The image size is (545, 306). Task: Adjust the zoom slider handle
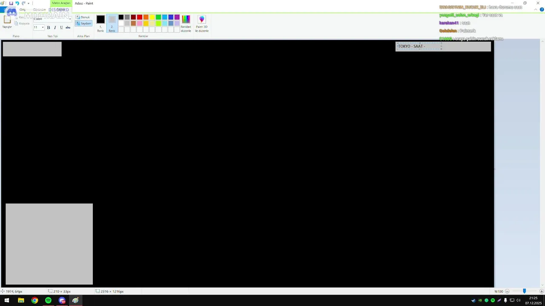pos(524,292)
